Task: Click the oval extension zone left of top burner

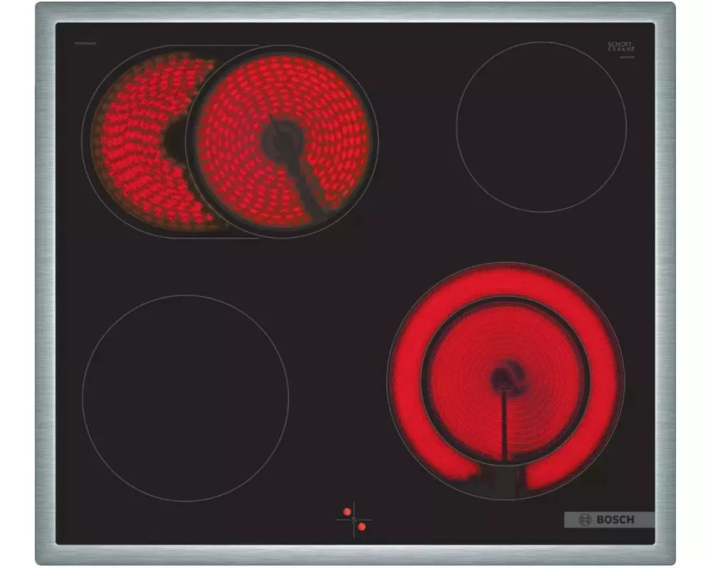Action: 131,142
